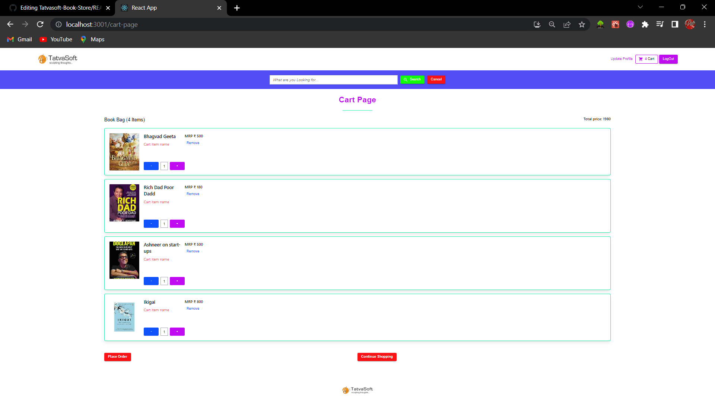Open the share icon in the address bar
The image size is (715, 402).
point(567,24)
